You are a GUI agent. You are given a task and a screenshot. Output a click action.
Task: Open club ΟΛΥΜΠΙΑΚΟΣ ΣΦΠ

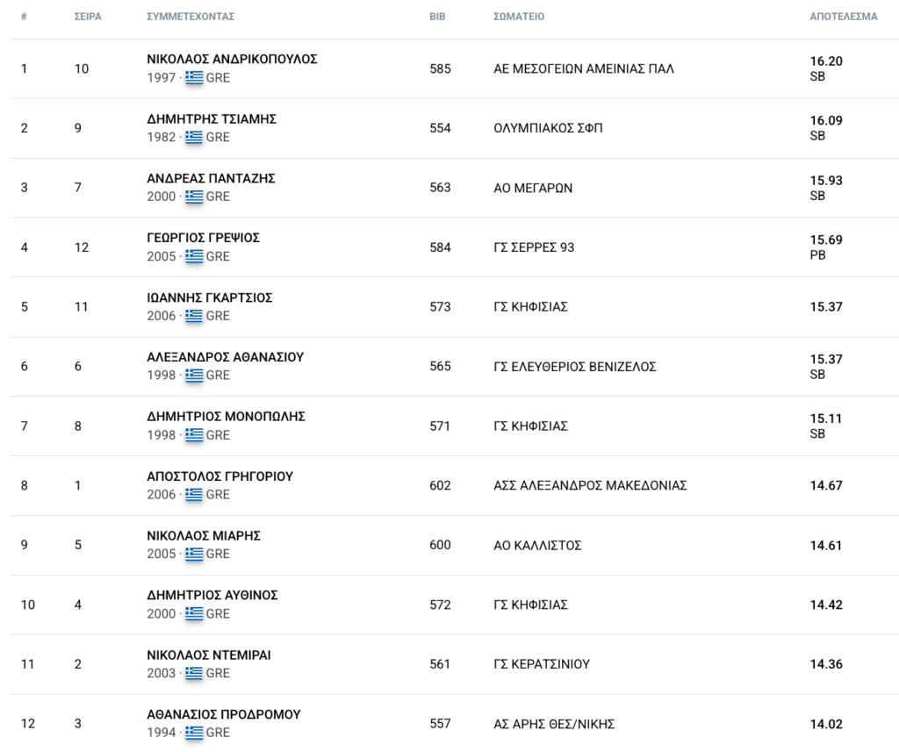coord(548,128)
